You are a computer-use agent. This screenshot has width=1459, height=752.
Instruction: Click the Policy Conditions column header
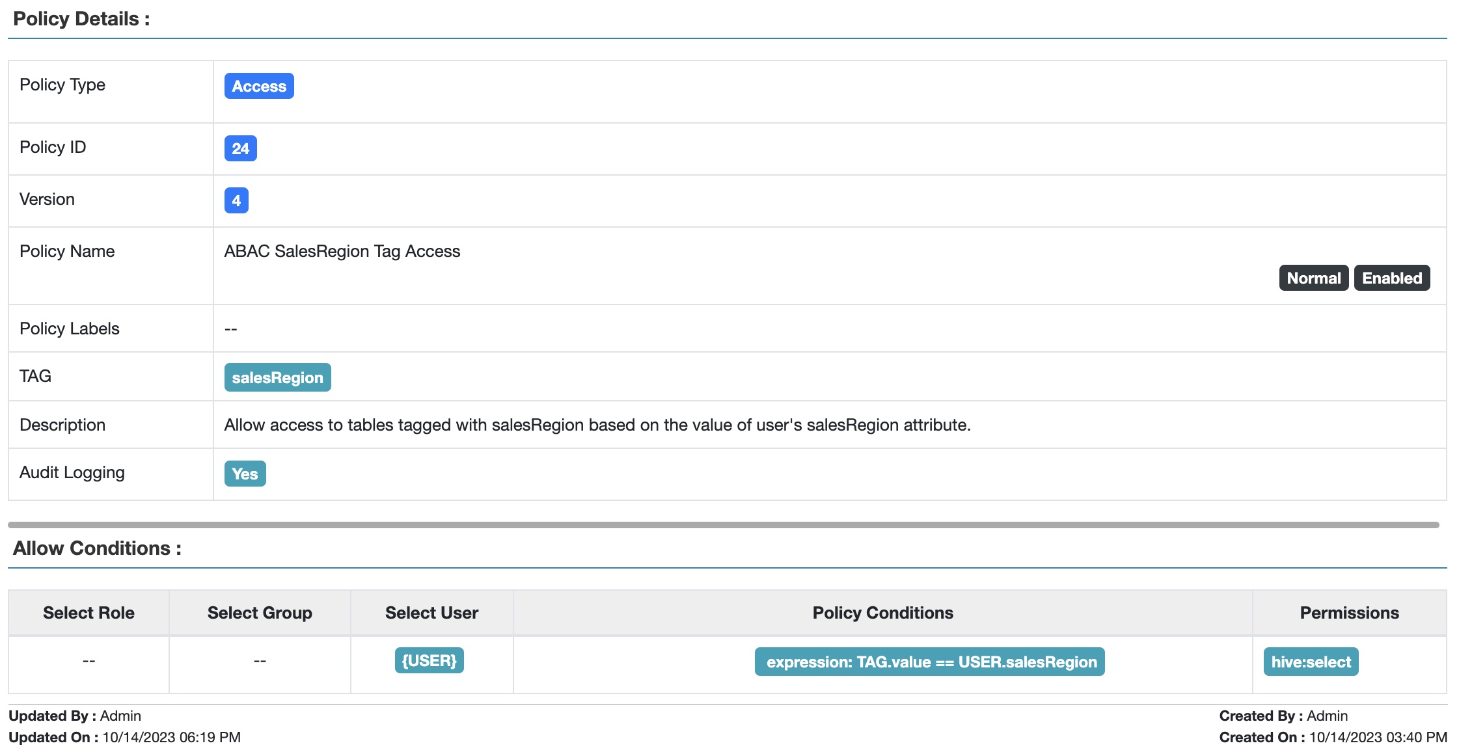(x=882, y=613)
